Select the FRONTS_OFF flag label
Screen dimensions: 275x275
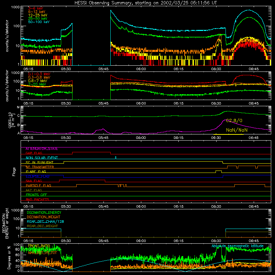click(x=36, y=195)
